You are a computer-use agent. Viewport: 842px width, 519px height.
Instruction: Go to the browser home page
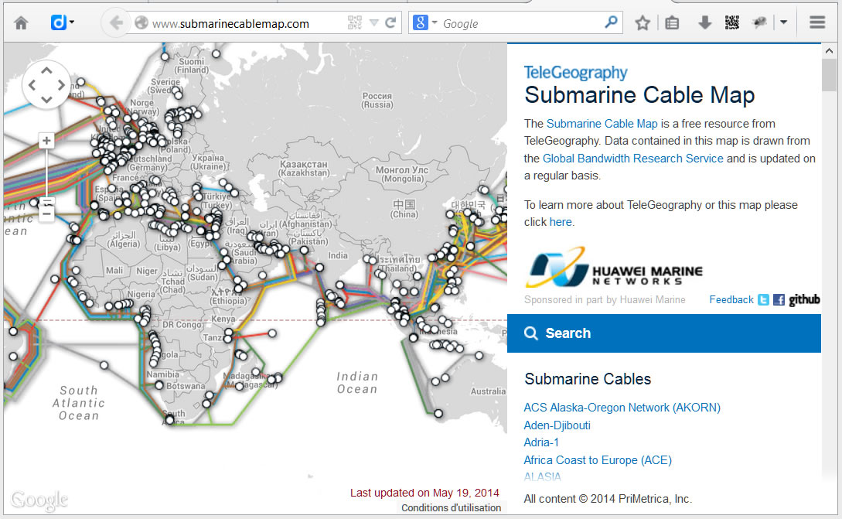point(21,23)
